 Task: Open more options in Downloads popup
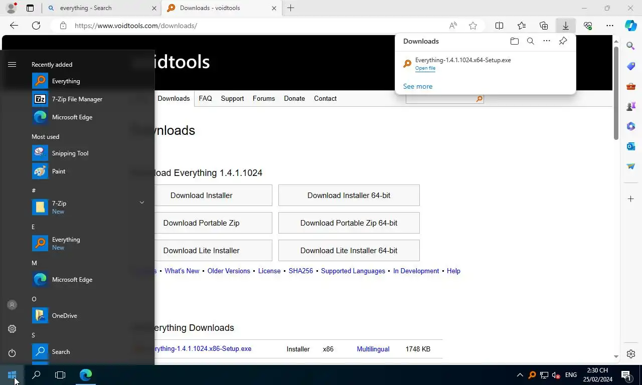(547, 41)
